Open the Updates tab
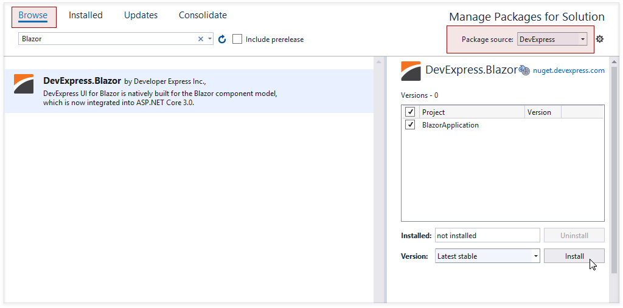Screen dimensions: 623x308 pos(141,15)
